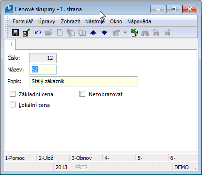Open the Formulář menu
Image resolution: width=202 pixels, height=175 pixels.
click(23, 21)
